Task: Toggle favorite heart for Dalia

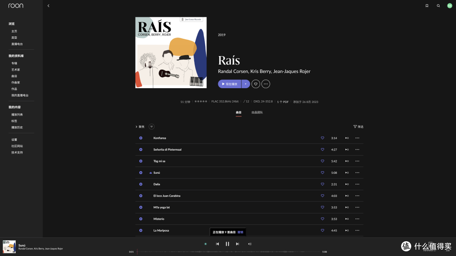Action: click(322, 184)
